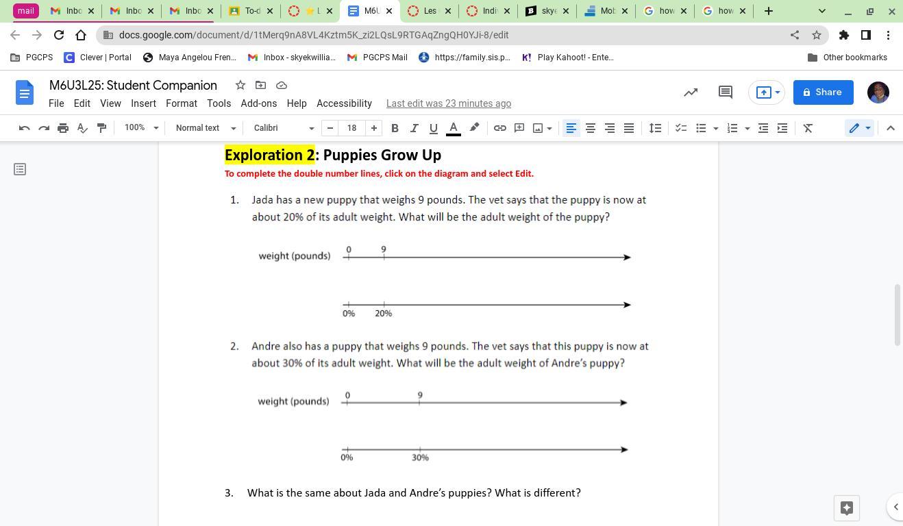Viewport: 903px width, 526px height.
Task: Expand bulleted list options arrow
Action: (716, 128)
